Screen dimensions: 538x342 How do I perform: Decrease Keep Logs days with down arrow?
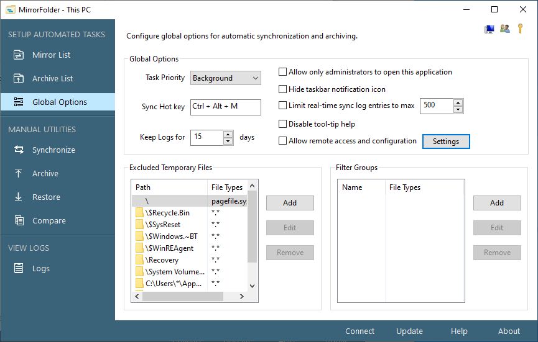coord(228,141)
